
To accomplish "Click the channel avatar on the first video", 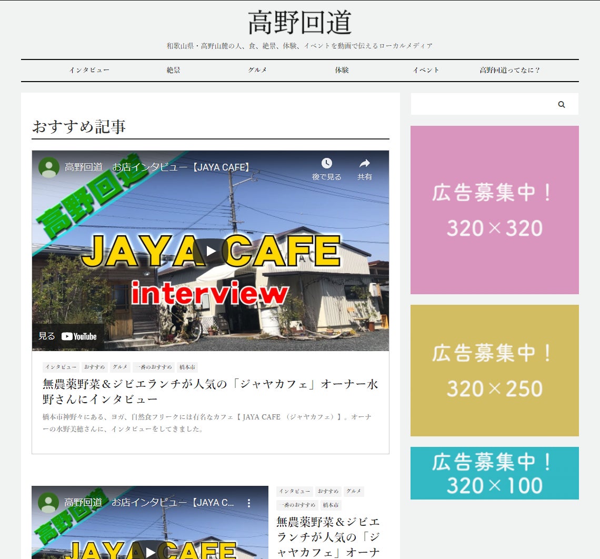I will 48,167.
